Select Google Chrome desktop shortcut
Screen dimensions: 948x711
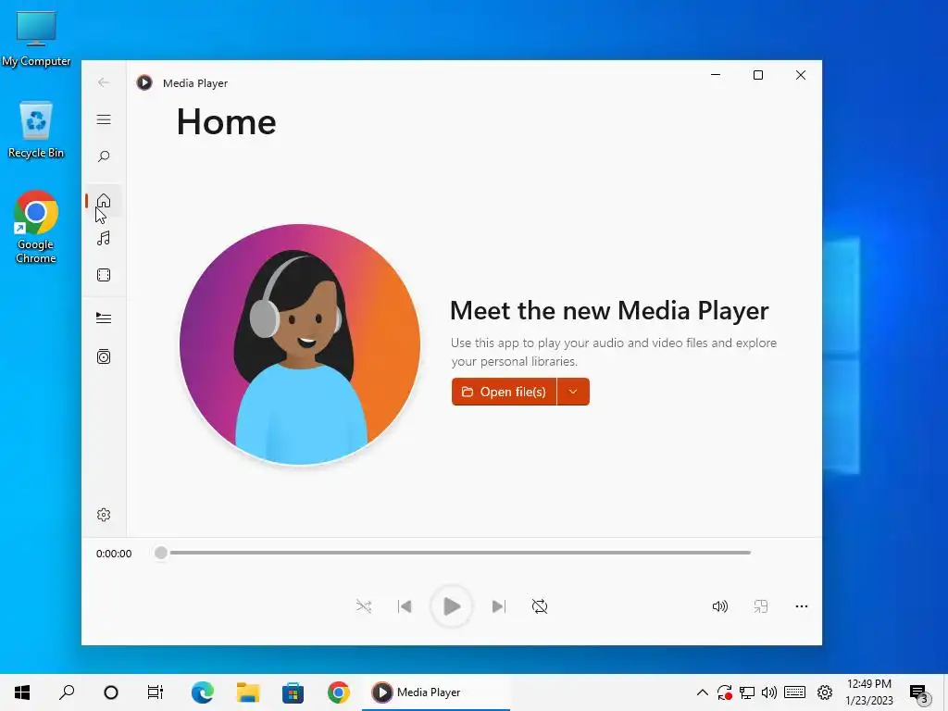click(x=36, y=227)
